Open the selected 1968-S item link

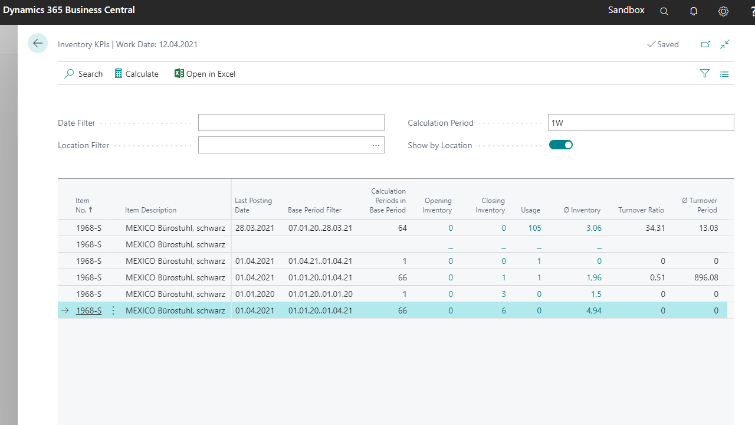(x=88, y=310)
